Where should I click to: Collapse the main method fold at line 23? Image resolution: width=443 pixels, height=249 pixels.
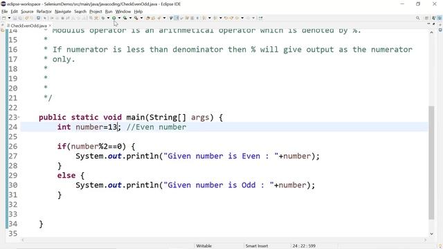pyautogui.click(x=19, y=117)
